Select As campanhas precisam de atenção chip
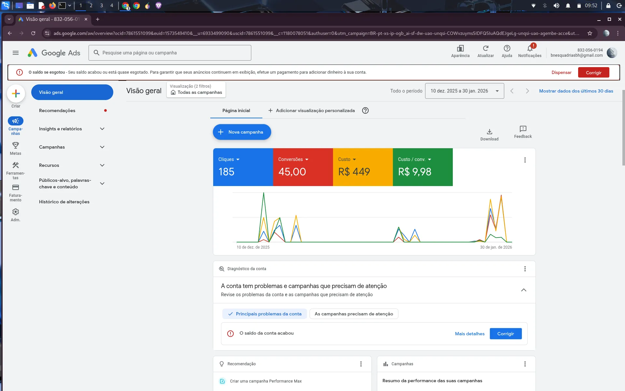This screenshot has width=625, height=391. [354, 314]
